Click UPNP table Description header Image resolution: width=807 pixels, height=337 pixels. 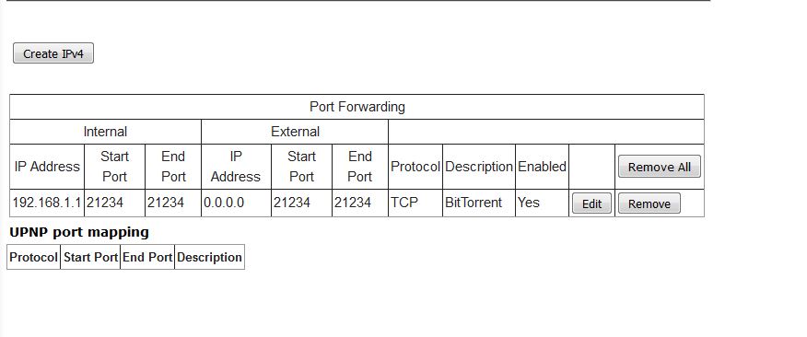point(209,257)
